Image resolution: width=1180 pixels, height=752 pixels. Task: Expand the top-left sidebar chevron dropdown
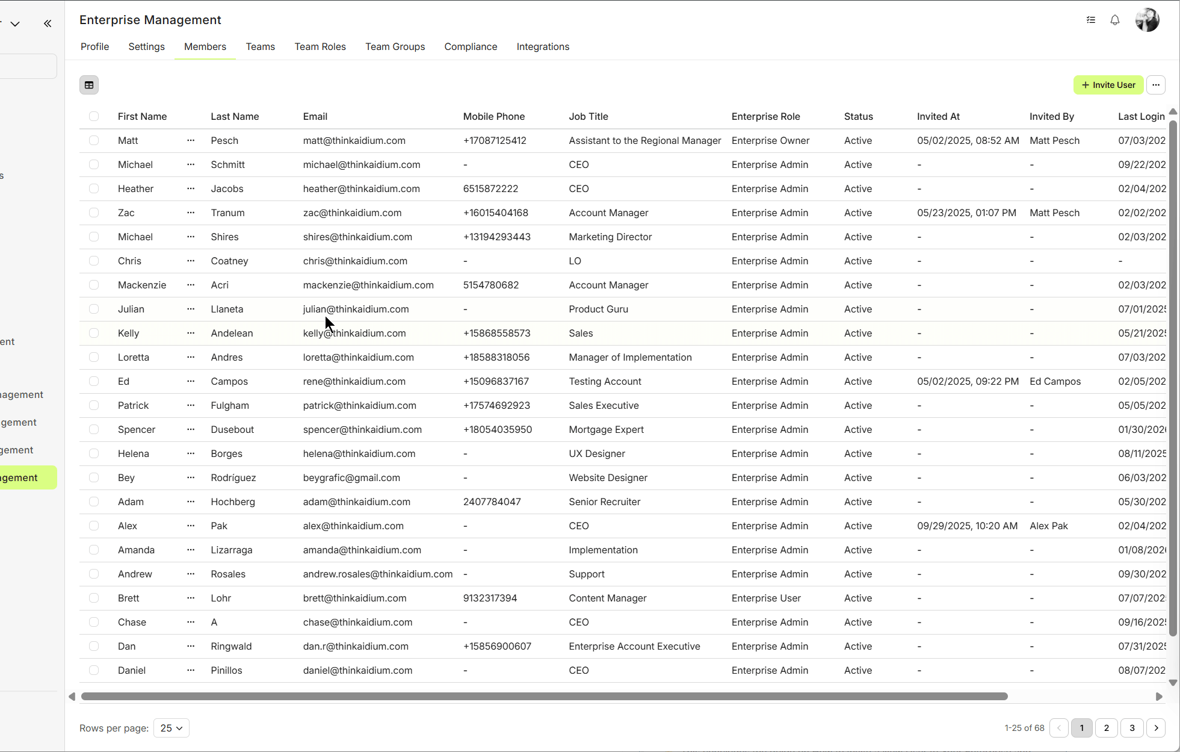[x=15, y=23]
